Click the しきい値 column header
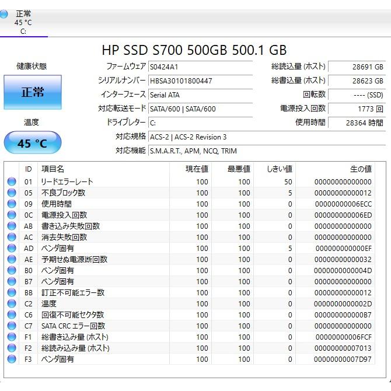Screen dimensions: 391x391 click(275, 169)
